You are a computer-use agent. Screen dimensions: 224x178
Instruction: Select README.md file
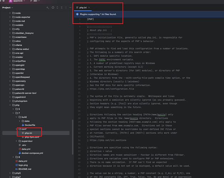[x=23, y=169]
